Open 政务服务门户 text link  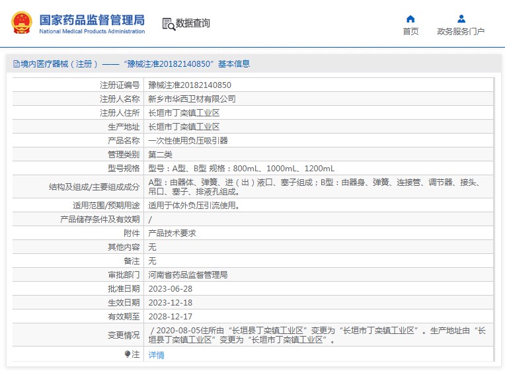[x=461, y=31]
